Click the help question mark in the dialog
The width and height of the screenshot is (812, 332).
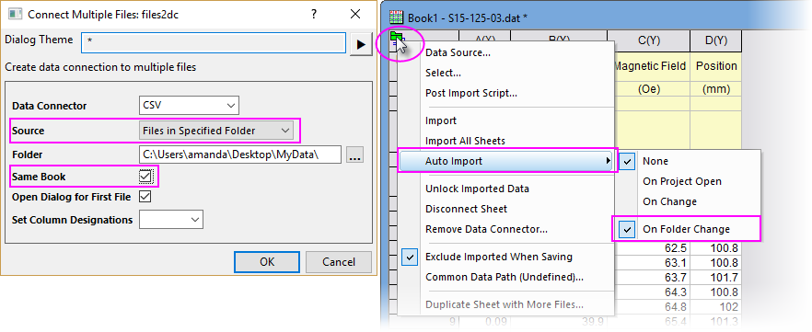(x=314, y=14)
